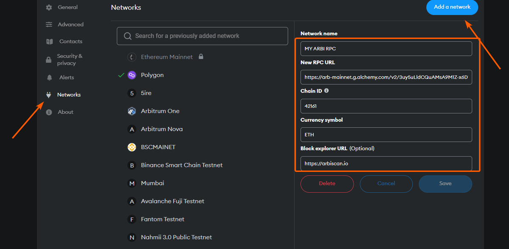Screen dimensions: 509x249
Task: Select Polygon network entry
Action: click(152, 75)
